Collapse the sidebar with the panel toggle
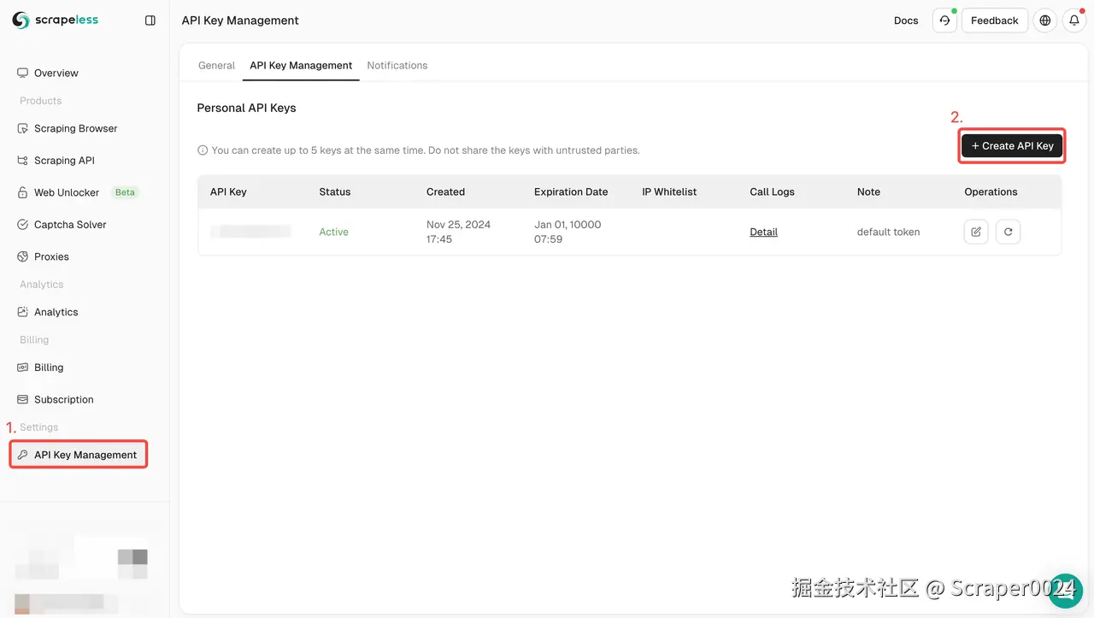This screenshot has width=1094, height=618. tap(150, 20)
